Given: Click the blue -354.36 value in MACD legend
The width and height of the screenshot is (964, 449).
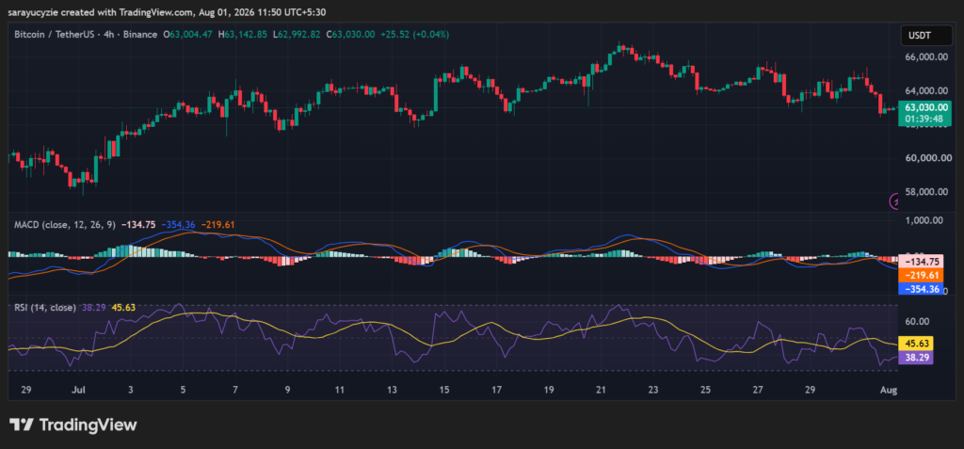Looking at the screenshot, I should click(x=178, y=225).
